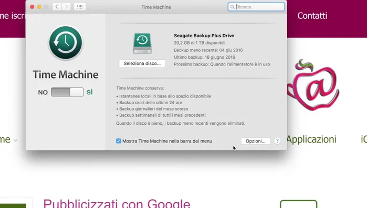Minimize window with the yellow button
This screenshot has height=208, width=367.
pyautogui.click(x=39, y=7)
